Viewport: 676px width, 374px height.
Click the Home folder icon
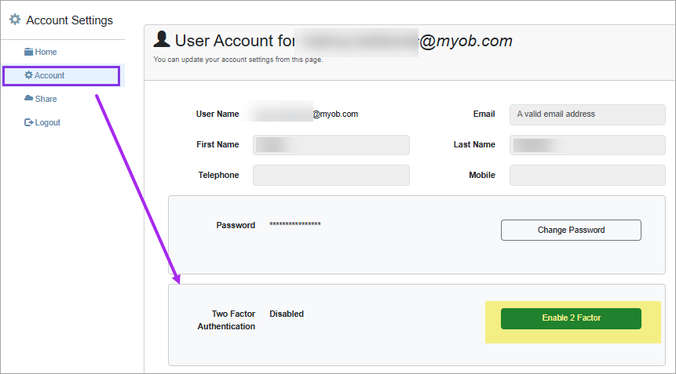point(28,52)
